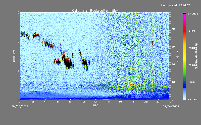Click the end date '04/14/2012'
The width and height of the screenshot is (201, 125).
tap(171, 106)
